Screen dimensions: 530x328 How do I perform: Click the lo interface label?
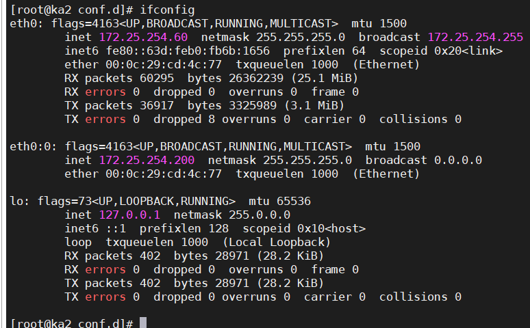point(16,201)
